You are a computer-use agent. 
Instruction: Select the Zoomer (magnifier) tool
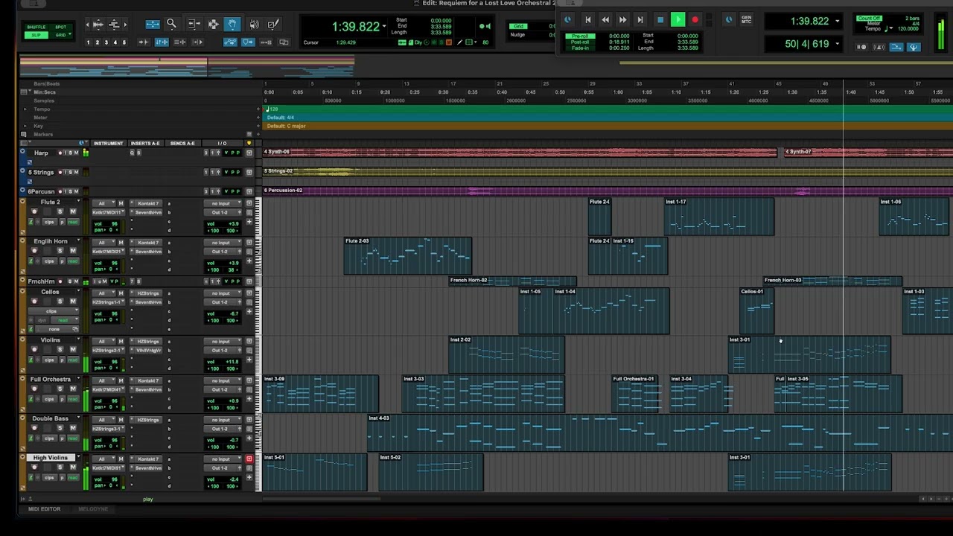point(171,23)
